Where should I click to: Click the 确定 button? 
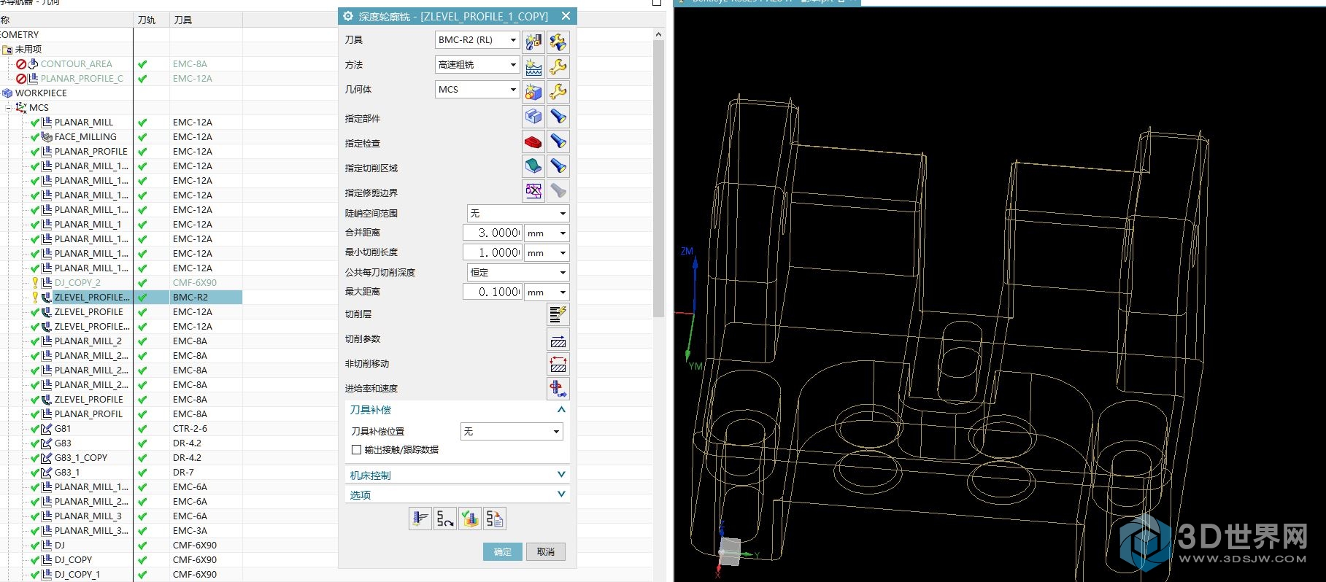coord(502,552)
